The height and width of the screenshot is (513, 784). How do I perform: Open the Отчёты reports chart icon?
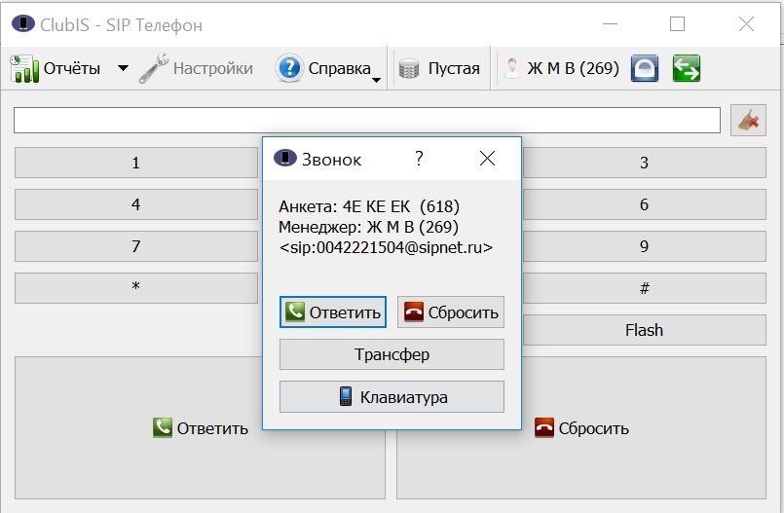24,68
